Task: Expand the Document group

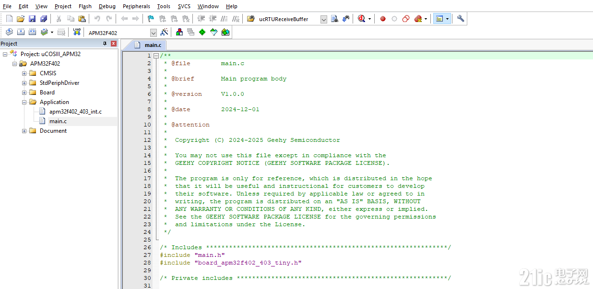Action: coord(24,131)
